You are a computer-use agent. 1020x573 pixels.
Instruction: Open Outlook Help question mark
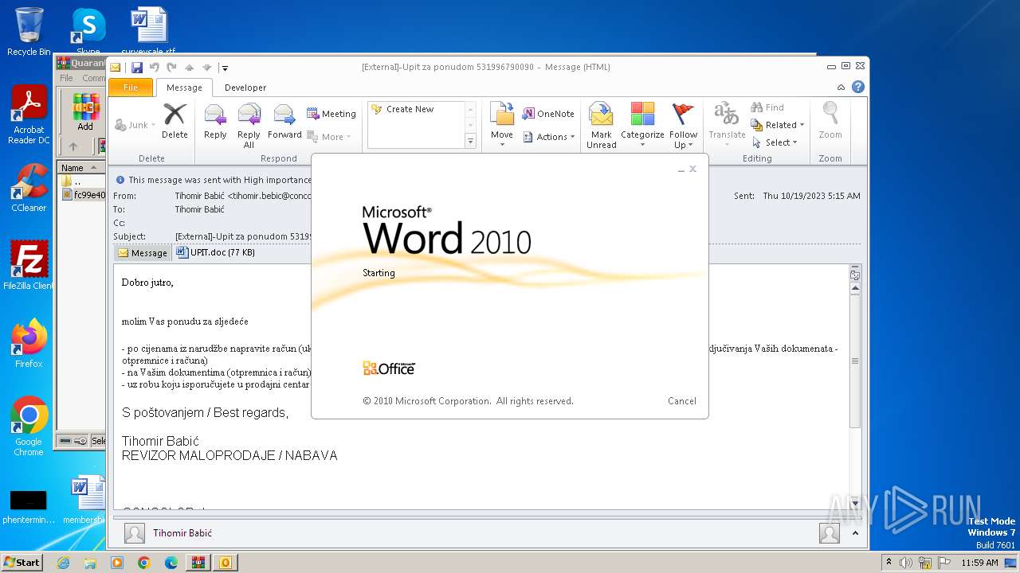[x=858, y=88]
